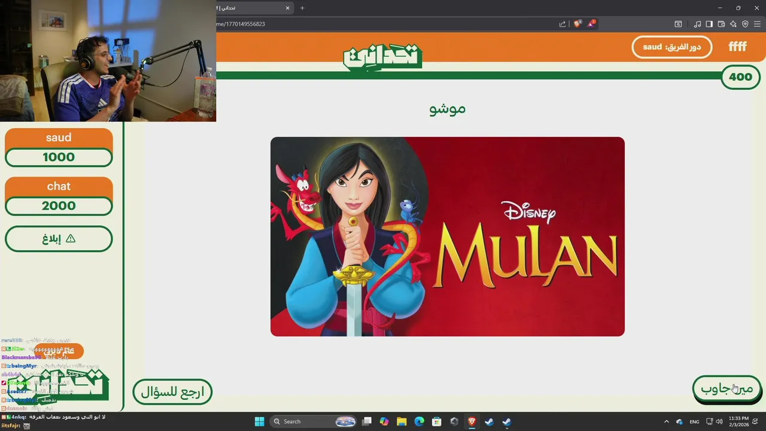Click the first Steam taskbar icon
Image resolution: width=766 pixels, height=431 pixels.
tap(489, 421)
